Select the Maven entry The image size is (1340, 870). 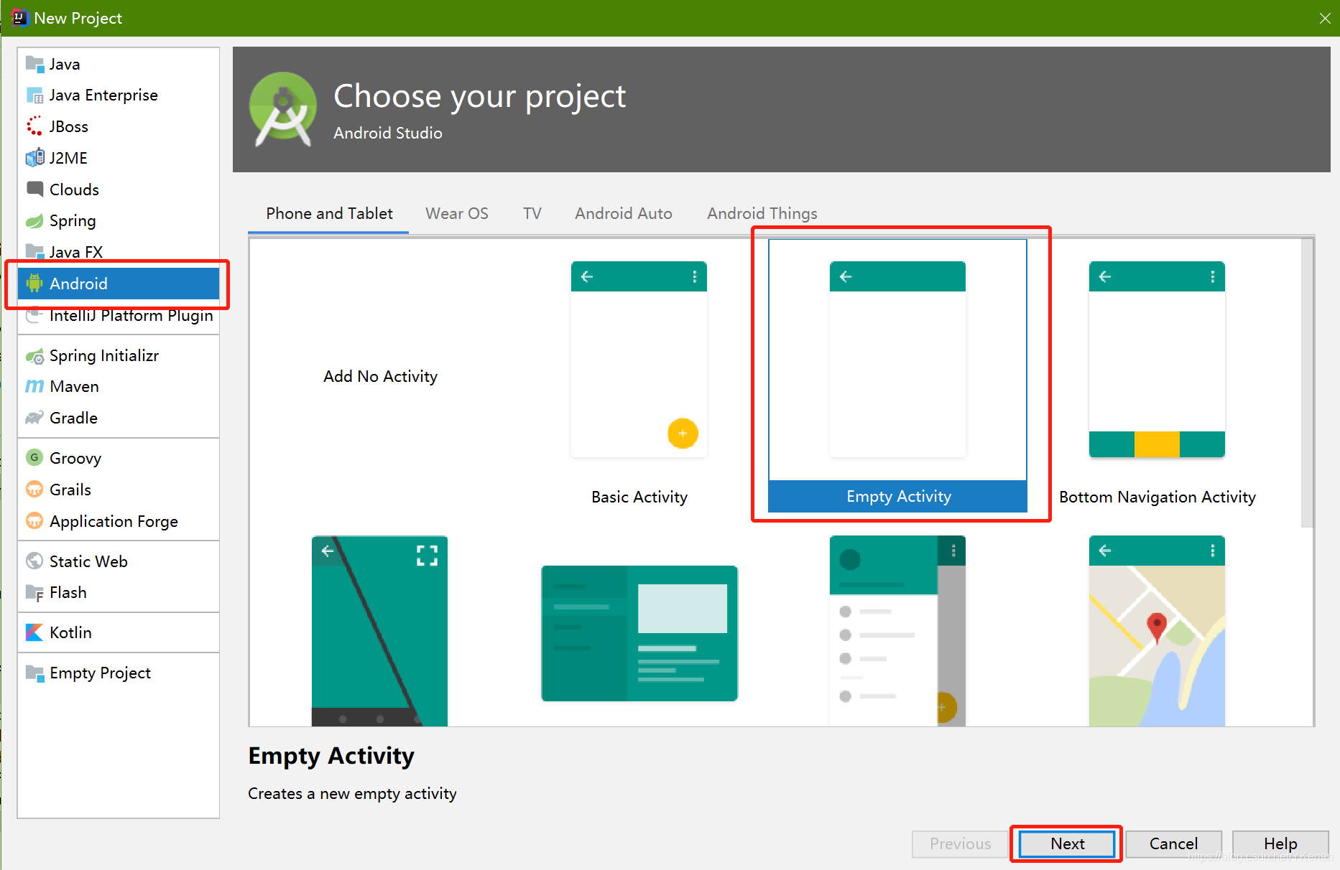click(x=119, y=387)
